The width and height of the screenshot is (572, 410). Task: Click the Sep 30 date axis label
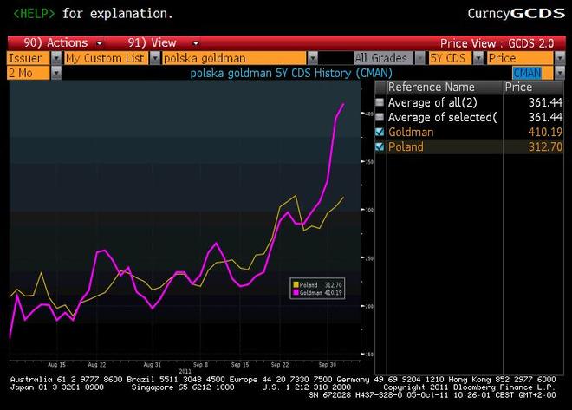(x=328, y=364)
